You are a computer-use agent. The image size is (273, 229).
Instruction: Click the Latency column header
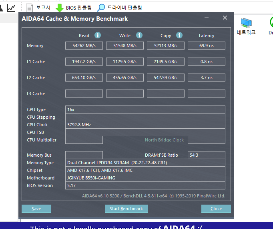tap(207, 36)
